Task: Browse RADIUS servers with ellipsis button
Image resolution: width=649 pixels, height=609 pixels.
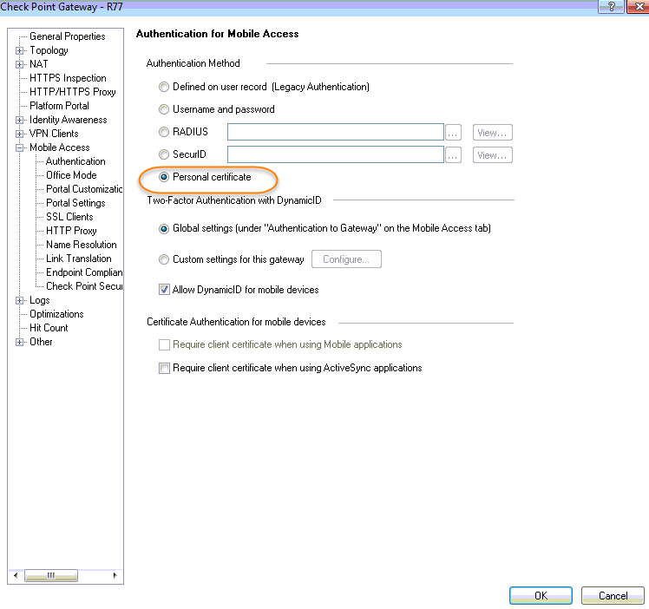Action: [453, 133]
